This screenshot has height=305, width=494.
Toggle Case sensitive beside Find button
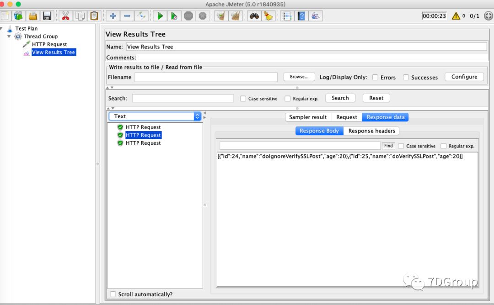[401, 146]
